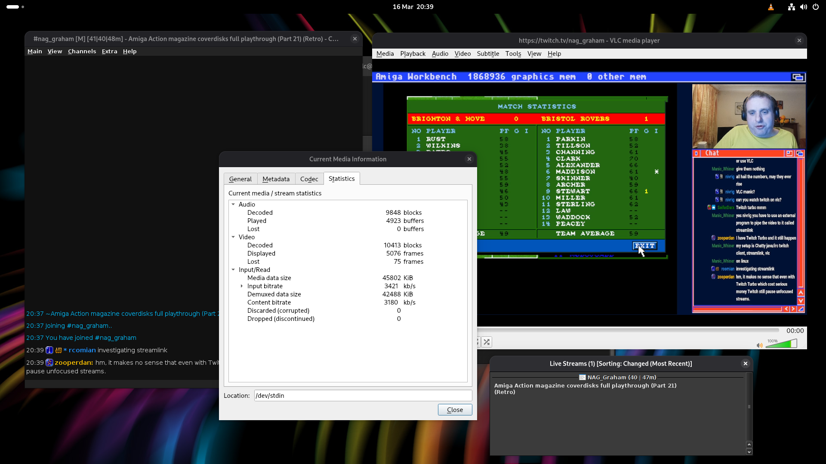Viewport: 826px width, 464px height.
Task: Click the Amiga Workbench depth gadget
Action: click(x=798, y=77)
